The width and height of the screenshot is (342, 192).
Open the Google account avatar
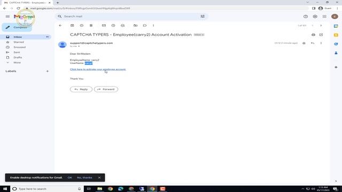(335, 17)
